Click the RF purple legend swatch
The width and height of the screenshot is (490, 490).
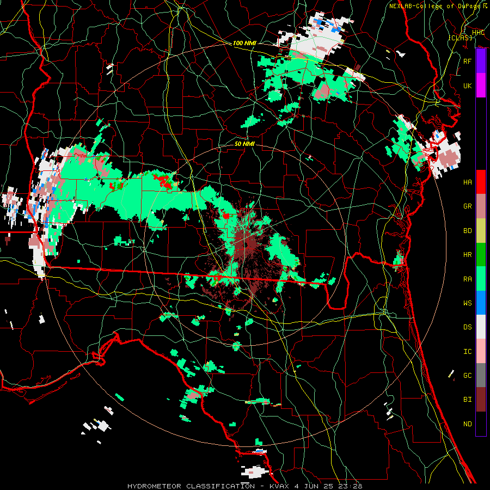click(x=481, y=61)
